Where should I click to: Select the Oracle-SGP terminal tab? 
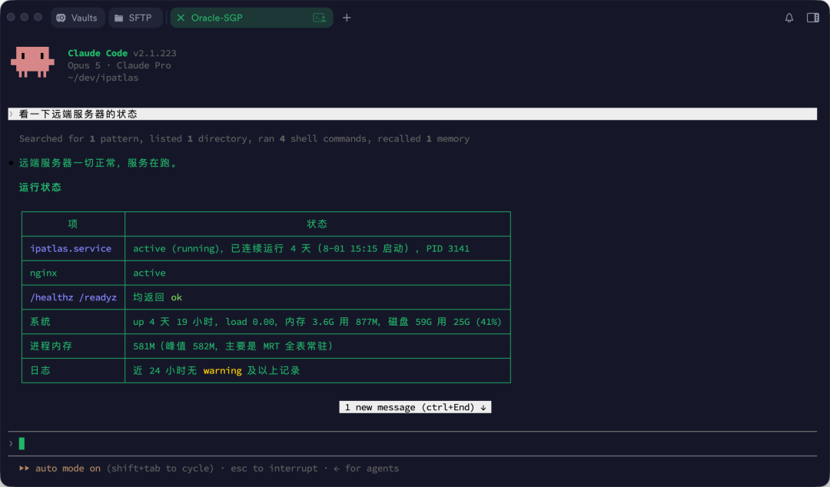(251, 18)
